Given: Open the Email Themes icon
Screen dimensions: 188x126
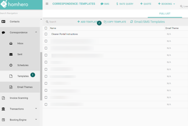Looking at the screenshot, I should 11,87.
